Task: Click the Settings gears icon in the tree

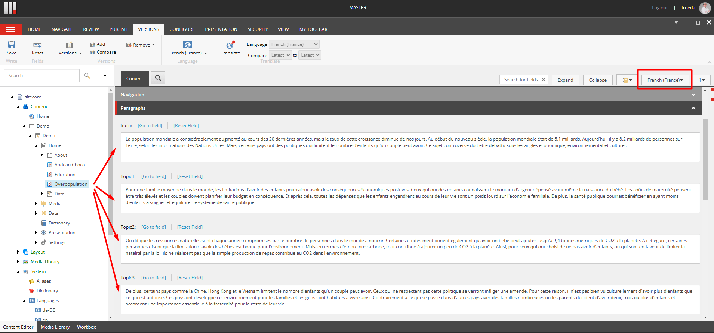Action: click(44, 242)
